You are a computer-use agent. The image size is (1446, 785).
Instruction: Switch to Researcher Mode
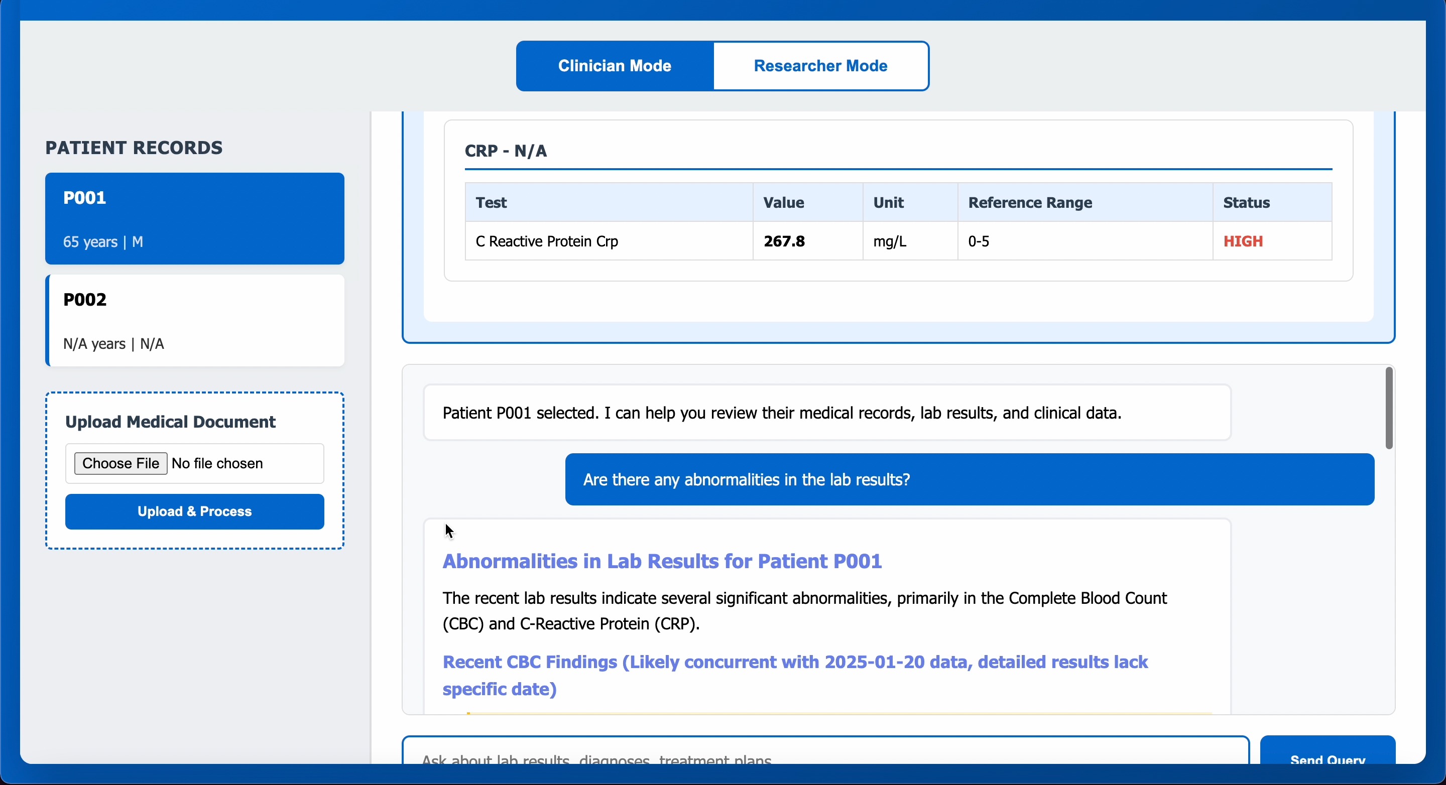tap(820, 66)
